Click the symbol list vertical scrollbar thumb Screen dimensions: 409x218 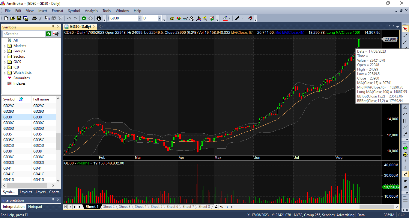pyautogui.click(x=58, y=141)
